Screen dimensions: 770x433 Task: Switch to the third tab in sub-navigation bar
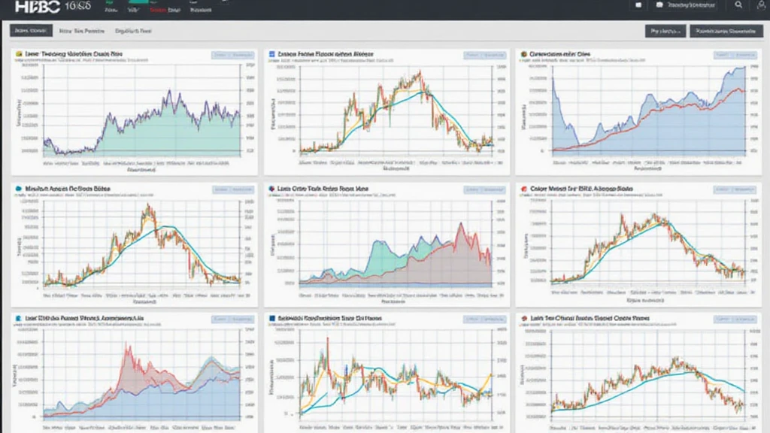click(x=133, y=32)
